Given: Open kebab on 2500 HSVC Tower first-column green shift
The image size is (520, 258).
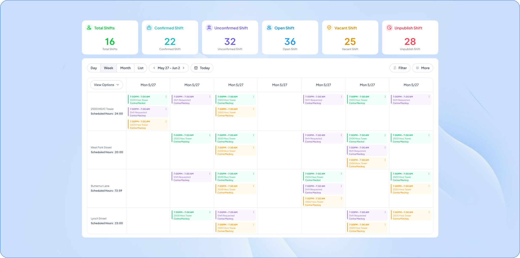Looking at the screenshot, I should pyautogui.click(x=166, y=97).
